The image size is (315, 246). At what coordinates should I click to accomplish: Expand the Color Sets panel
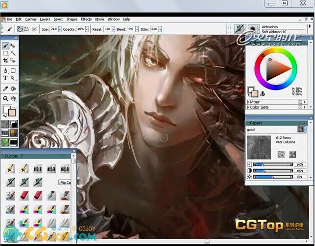click(249, 107)
